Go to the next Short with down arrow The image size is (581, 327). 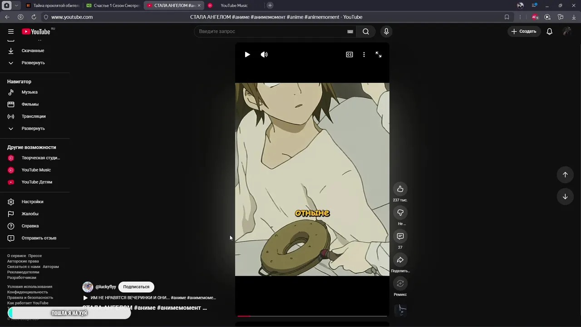click(565, 197)
